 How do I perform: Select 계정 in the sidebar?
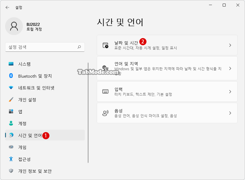(45, 123)
